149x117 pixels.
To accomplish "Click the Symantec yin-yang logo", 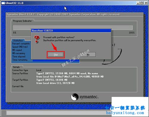I will 74,97.
